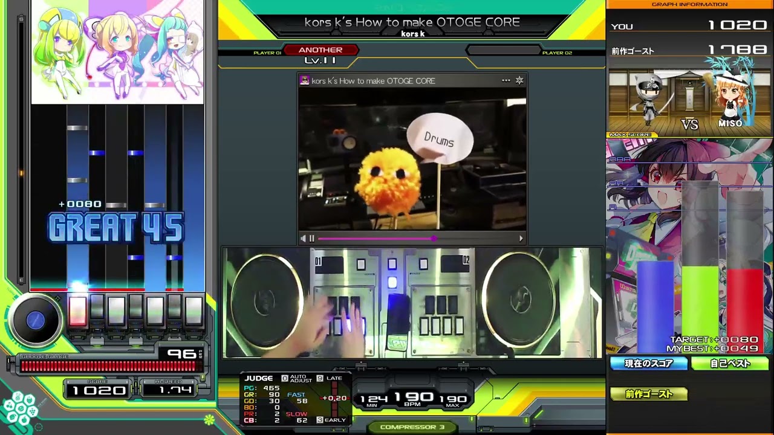Click the VS emblem between the characters

[x=690, y=124]
